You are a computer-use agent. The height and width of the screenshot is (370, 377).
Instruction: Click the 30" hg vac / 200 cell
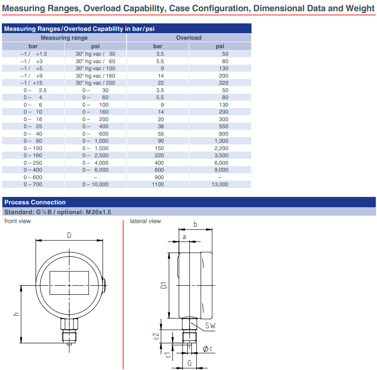point(95,83)
